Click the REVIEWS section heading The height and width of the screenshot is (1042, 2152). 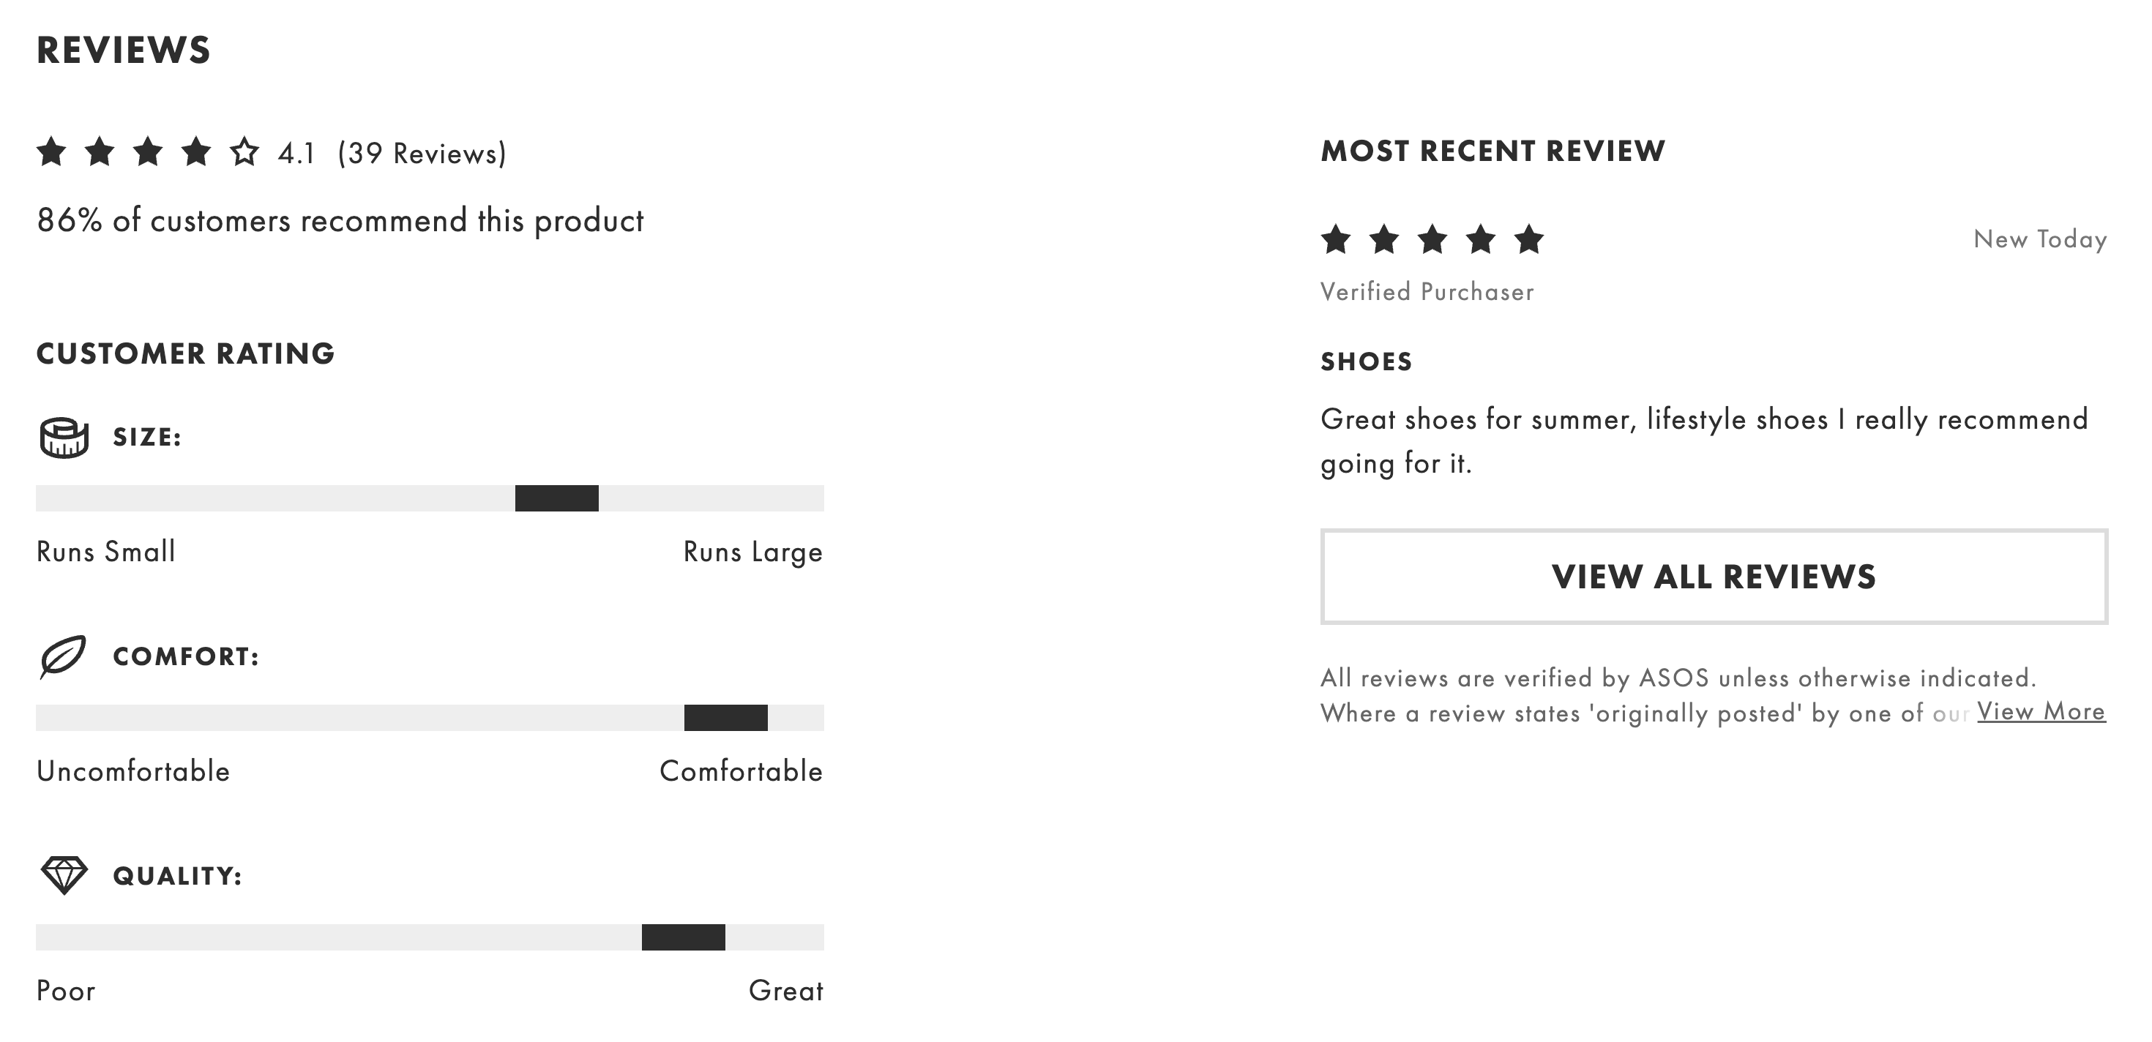click(x=124, y=50)
